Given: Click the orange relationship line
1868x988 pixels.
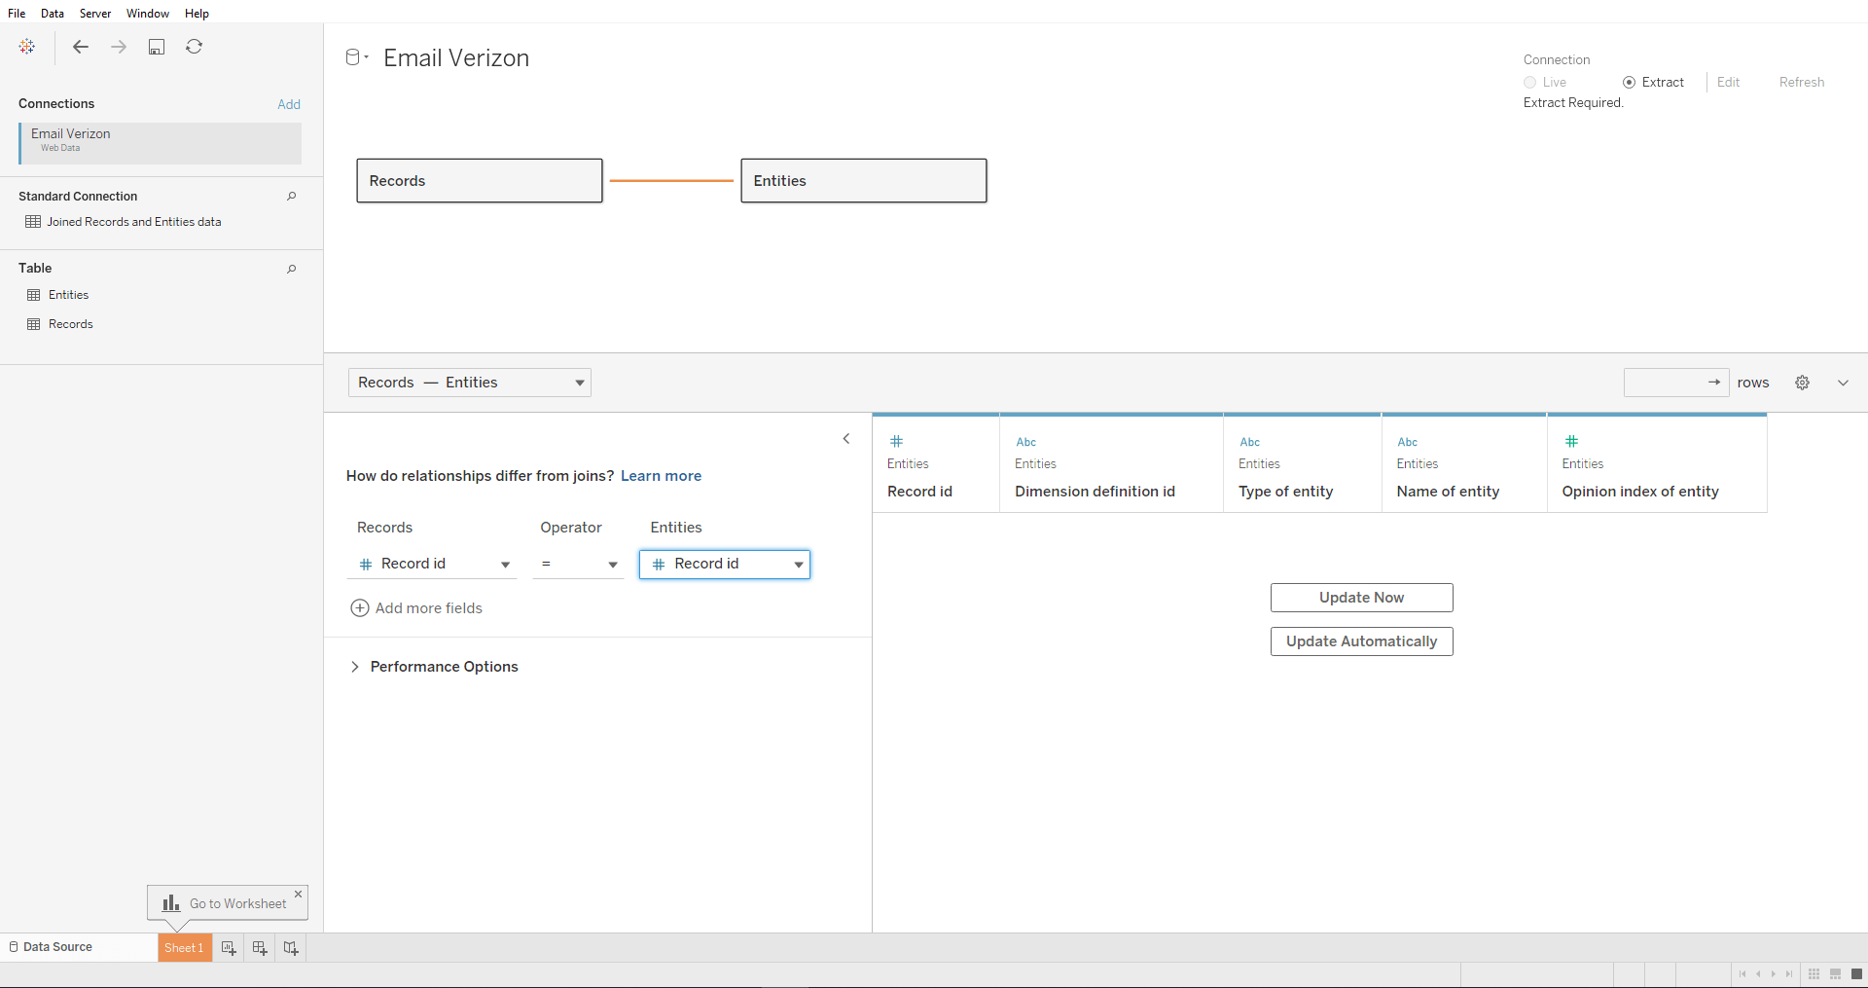Looking at the screenshot, I should 671,181.
